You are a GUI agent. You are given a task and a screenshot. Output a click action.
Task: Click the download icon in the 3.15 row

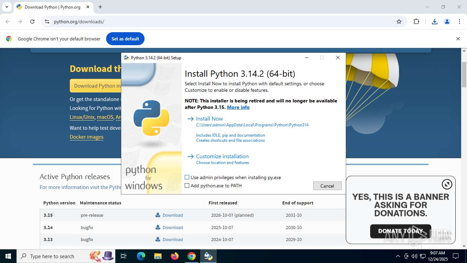coord(158,215)
